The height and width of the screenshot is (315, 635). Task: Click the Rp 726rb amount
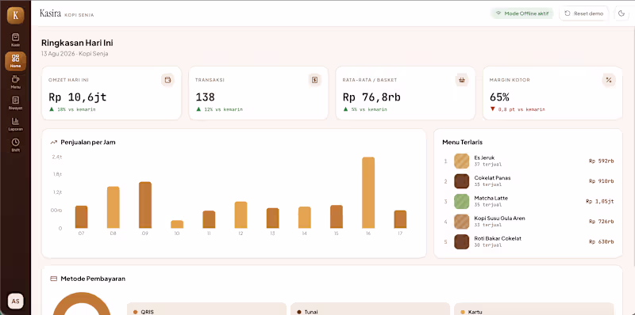pyautogui.click(x=602, y=222)
